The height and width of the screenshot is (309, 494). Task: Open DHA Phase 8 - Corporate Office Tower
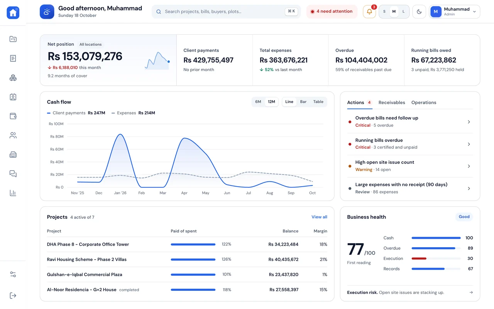coord(88,244)
